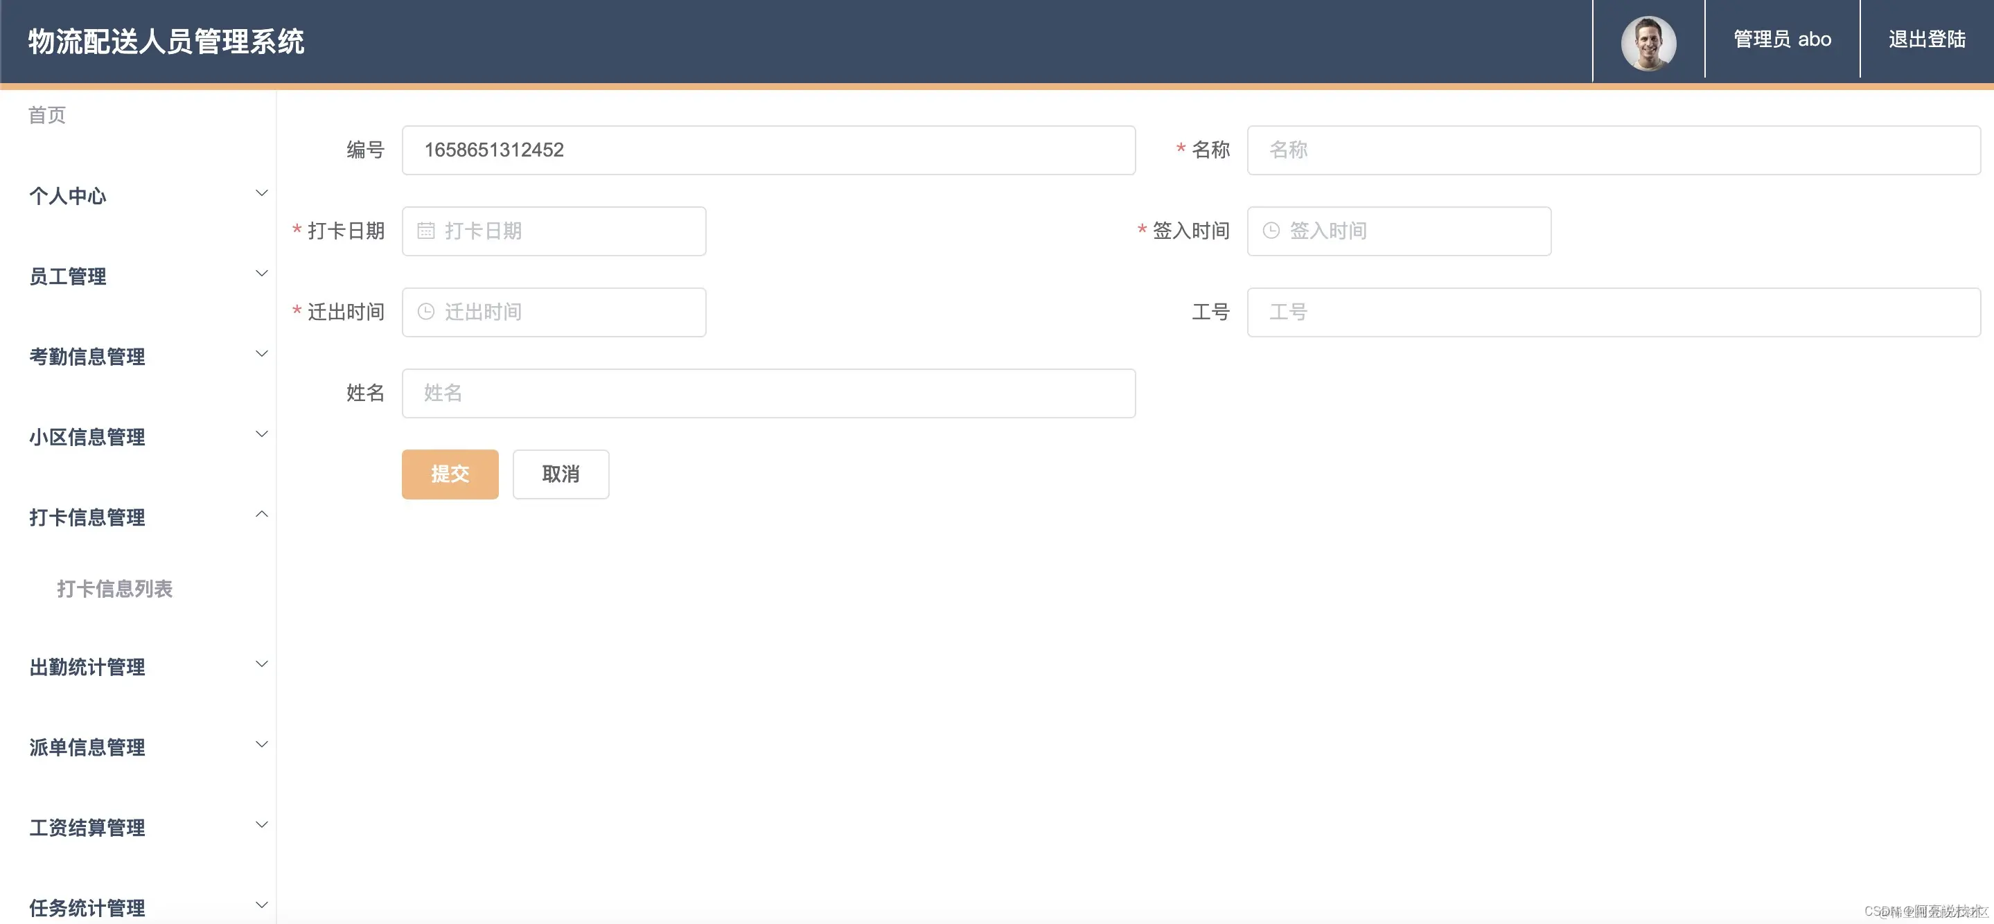Expand the 个人中心 menu chevron

pyautogui.click(x=262, y=193)
